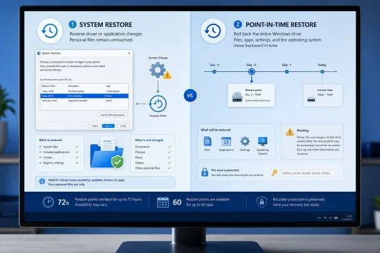
Task: Click the circular Restore Point icon
Action: click(158, 104)
